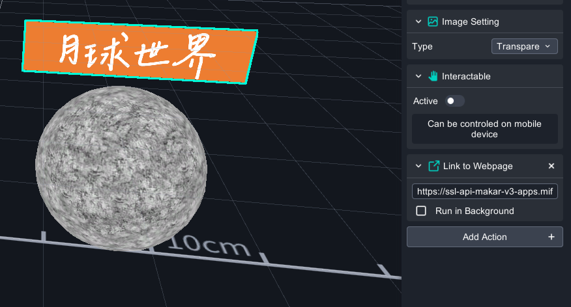Click the plus icon on Add Action

pos(551,237)
